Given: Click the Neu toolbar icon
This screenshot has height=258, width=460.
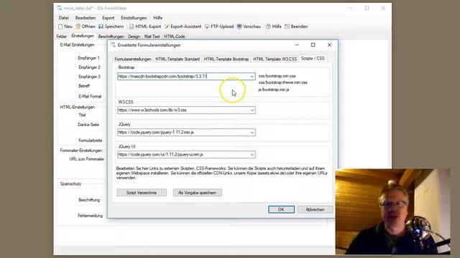Looking at the screenshot, I should [x=60, y=27].
